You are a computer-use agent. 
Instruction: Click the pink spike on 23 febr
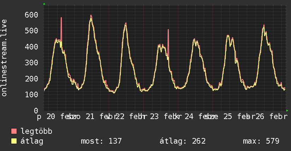[x=168, y=42]
